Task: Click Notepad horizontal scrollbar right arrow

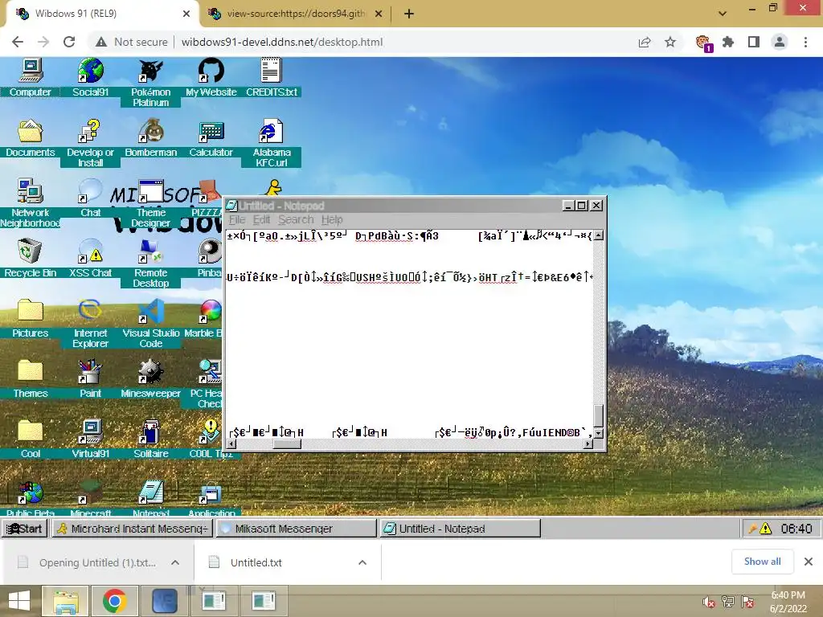Action: coord(588,443)
